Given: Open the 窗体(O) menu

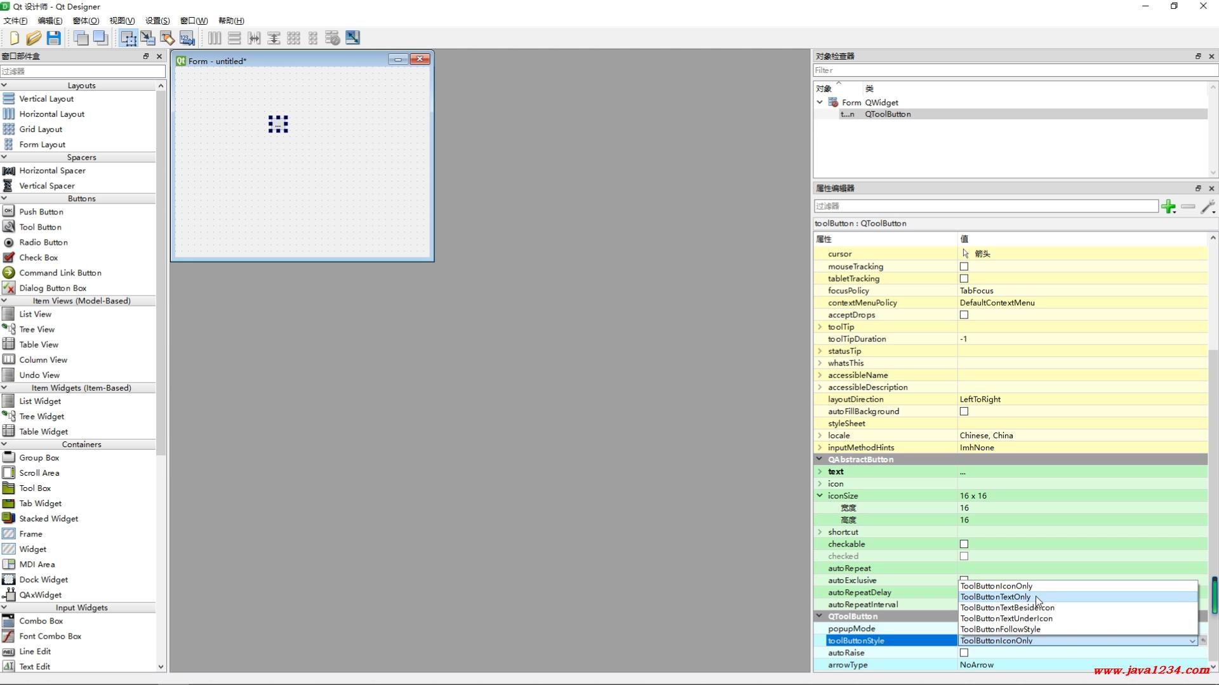Looking at the screenshot, I should pyautogui.click(x=86, y=20).
